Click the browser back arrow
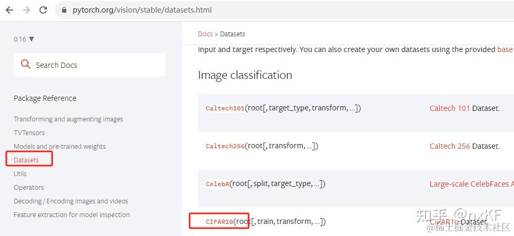 click(9, 10)
